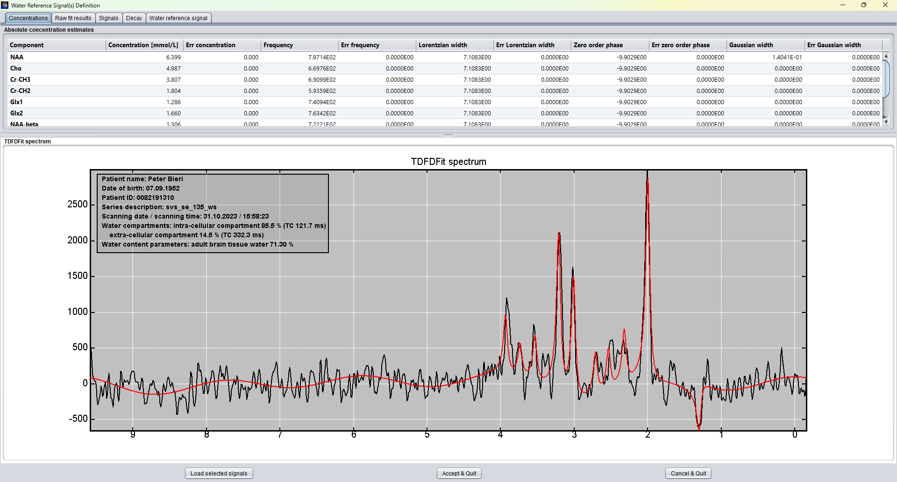Switch to the Raw fit results tab
The width and height of the screenshot is (897, 482).
click(x=73, y=18)
